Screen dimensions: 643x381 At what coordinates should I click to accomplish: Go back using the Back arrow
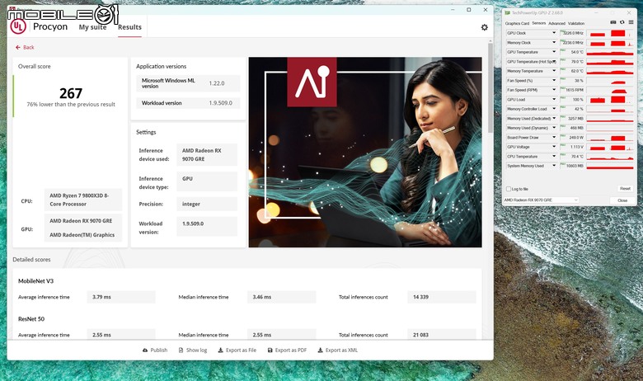click(x=25, y=47)
